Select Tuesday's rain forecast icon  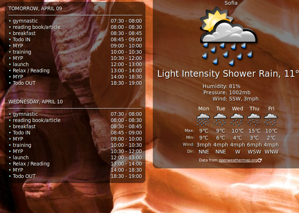[220, 119]
